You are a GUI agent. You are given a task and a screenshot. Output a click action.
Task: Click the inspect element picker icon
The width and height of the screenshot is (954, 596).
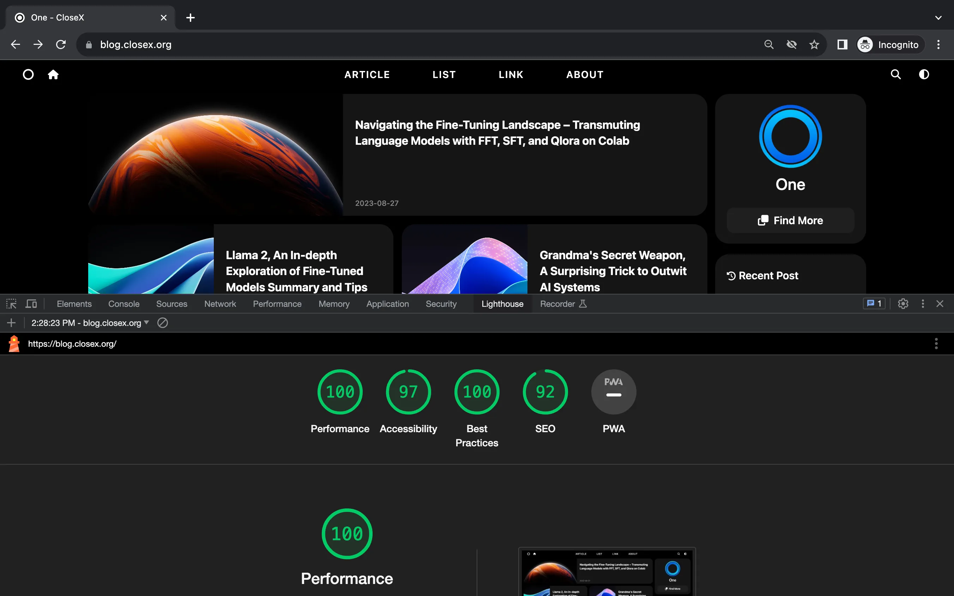(11, 304)
